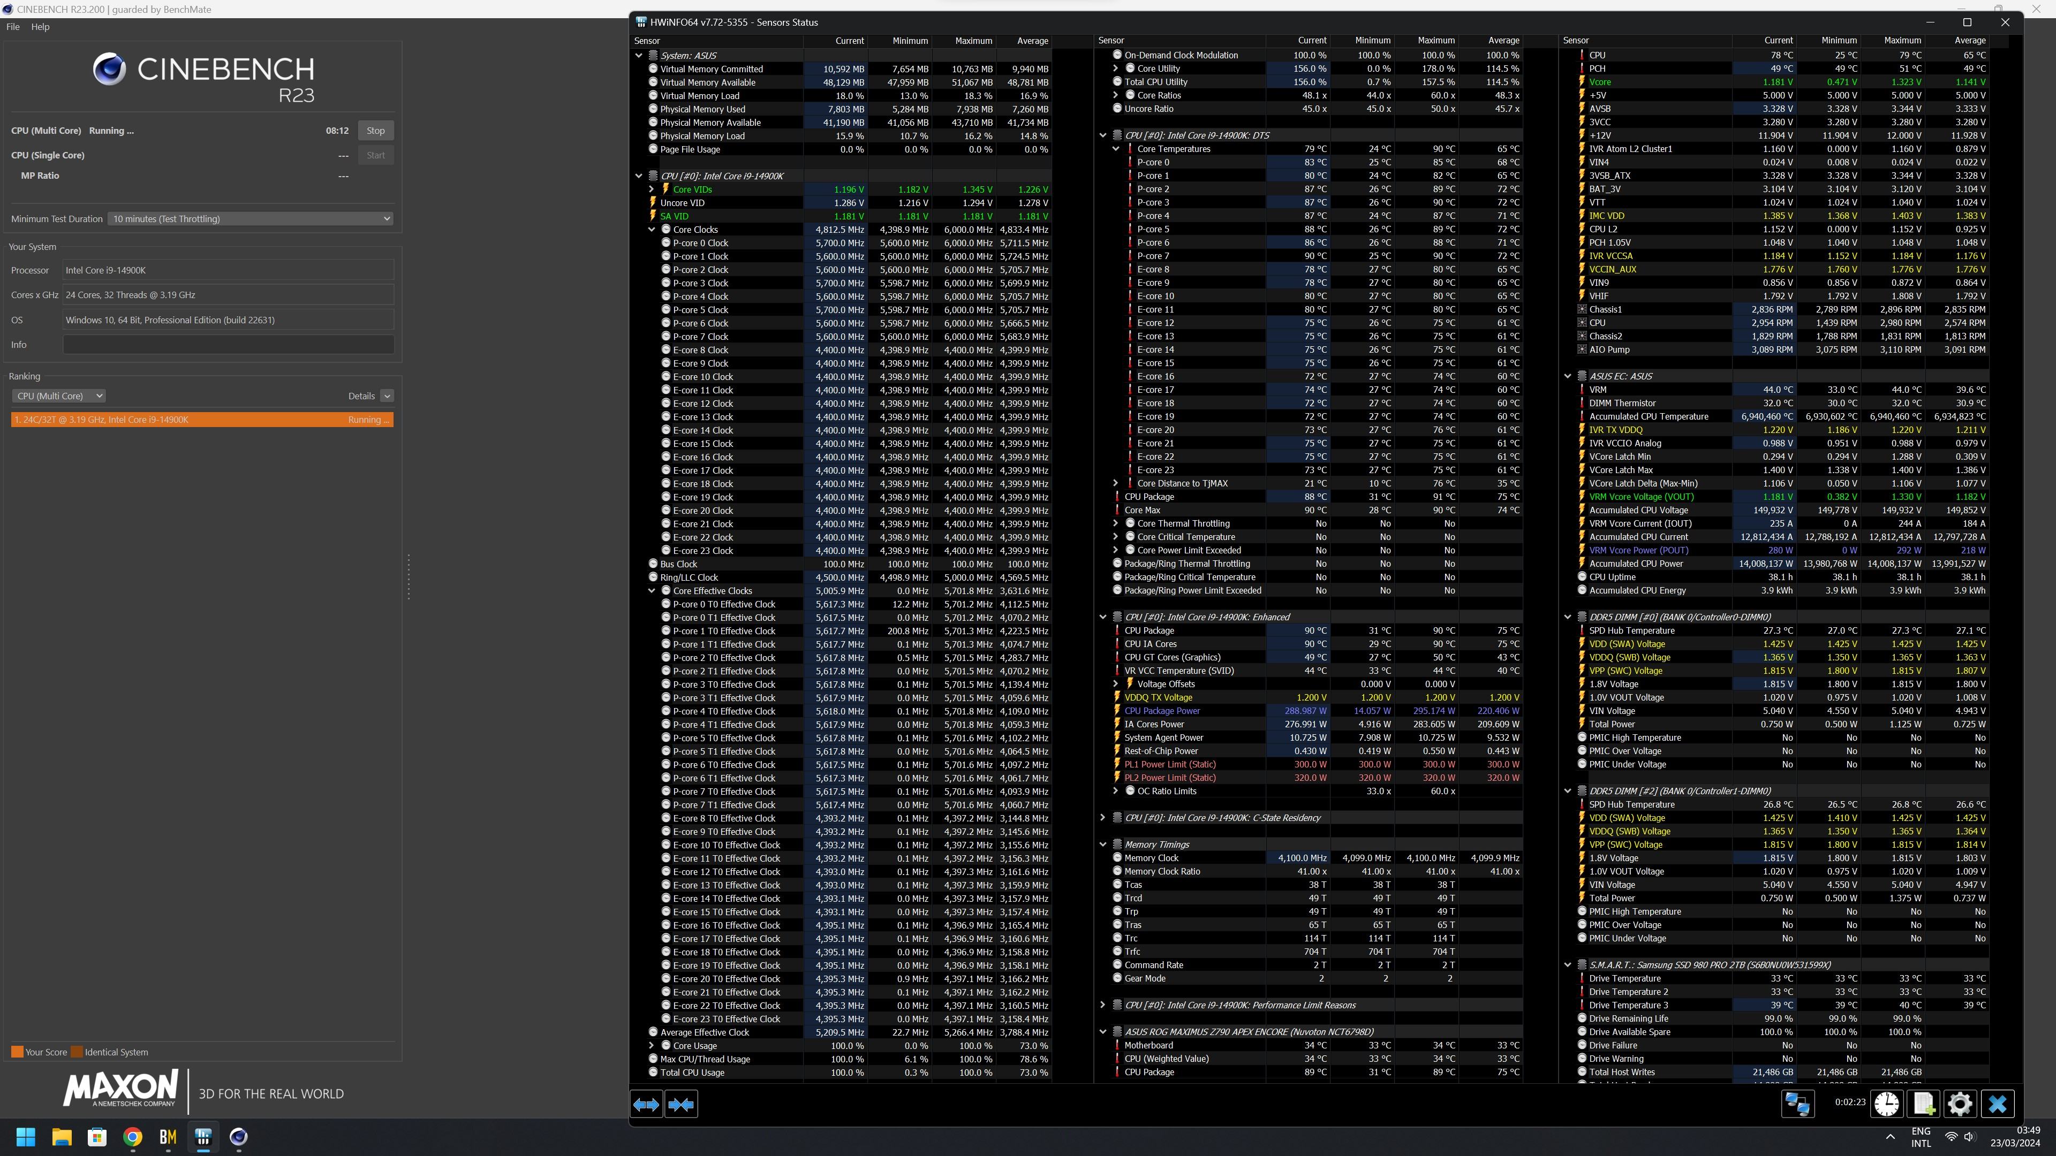Screen dimensions: 2056x1156
Task: Open the Cinebench File menu
Action: pos(13,26)
